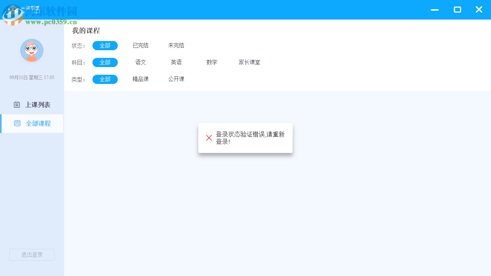Filter subject by 家长课堂
Viewport: 491px width, 276px height.
(249, 62)
